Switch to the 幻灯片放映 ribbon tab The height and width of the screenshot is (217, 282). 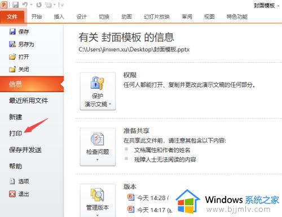pos(157,16)
